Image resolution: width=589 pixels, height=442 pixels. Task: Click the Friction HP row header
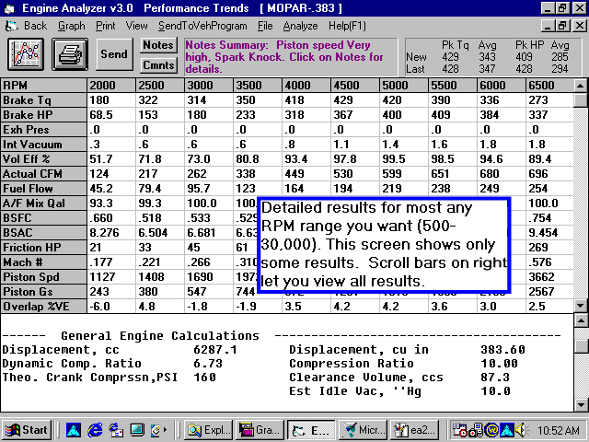coord(43,248)
